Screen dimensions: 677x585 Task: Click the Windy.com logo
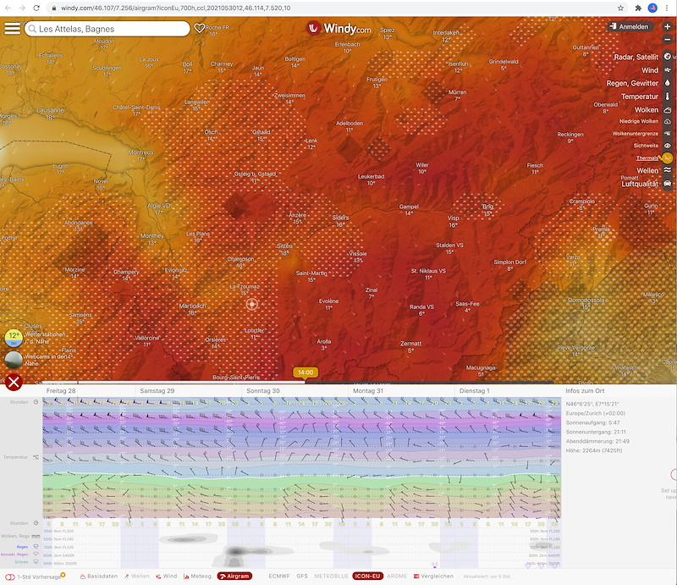click(x=338, y=29)
